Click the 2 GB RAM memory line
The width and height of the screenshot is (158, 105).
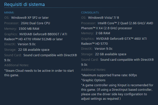pos(103,33)
